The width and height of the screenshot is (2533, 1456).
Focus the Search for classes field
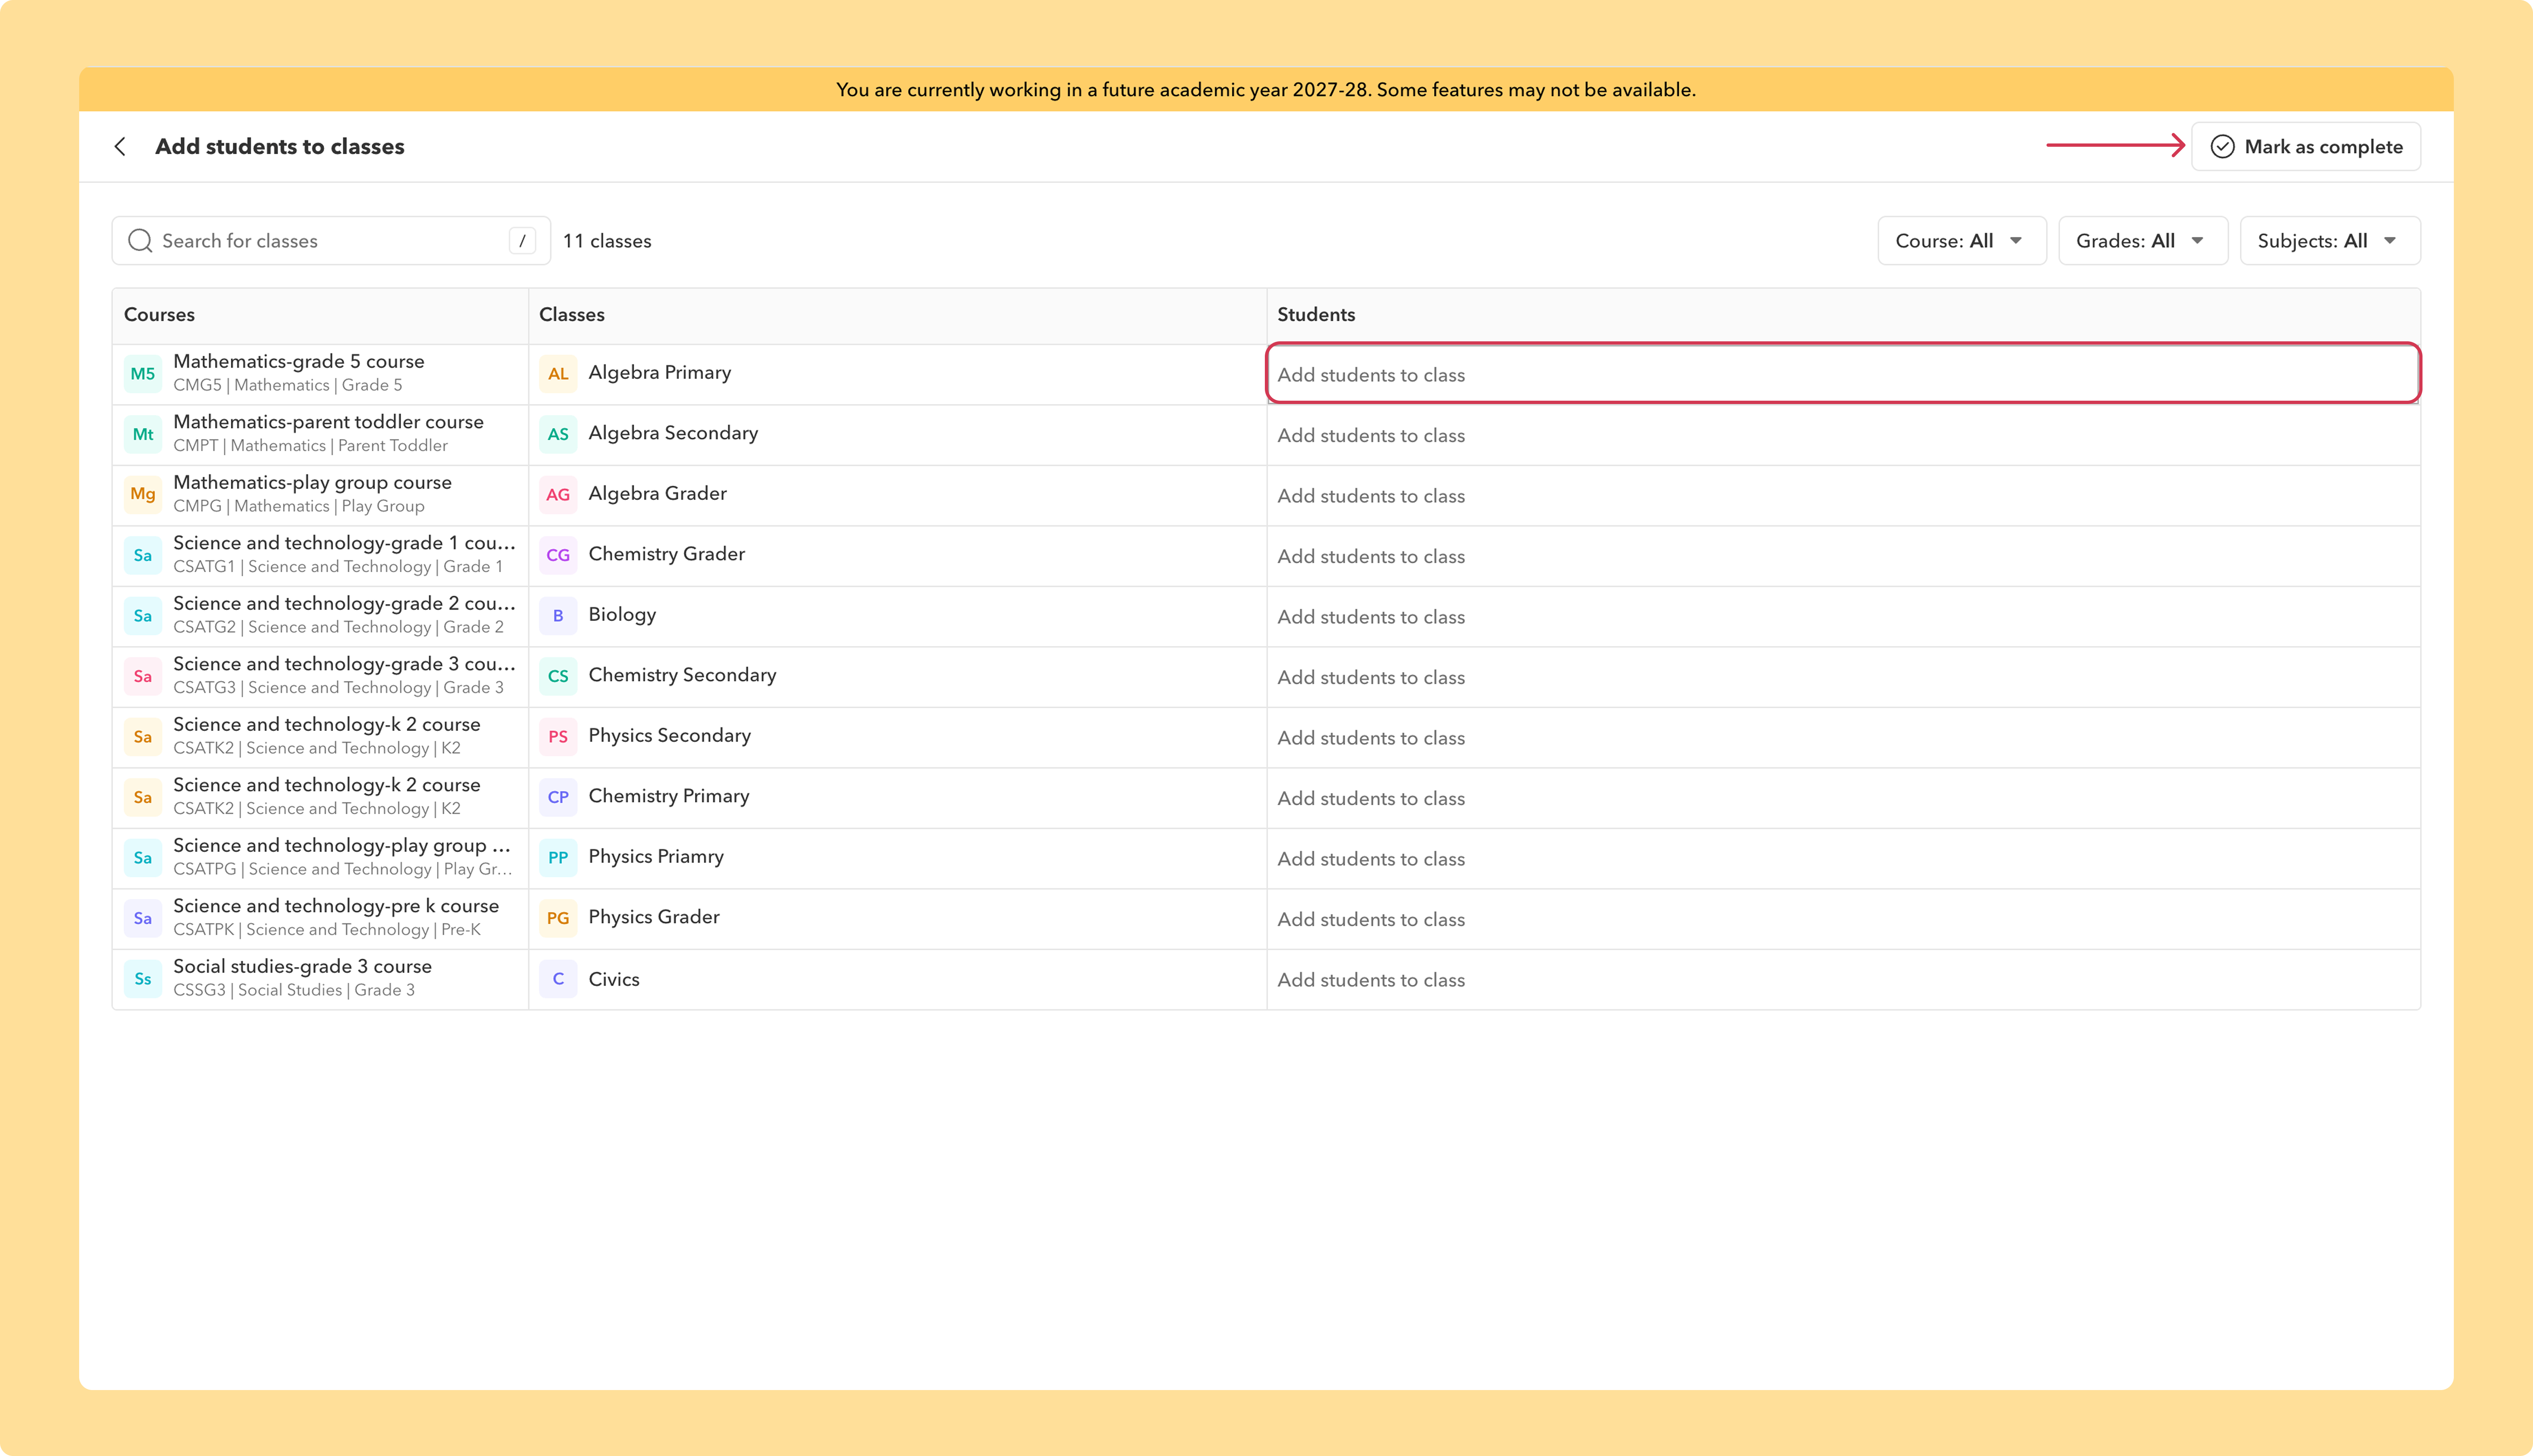coord(331,241)
